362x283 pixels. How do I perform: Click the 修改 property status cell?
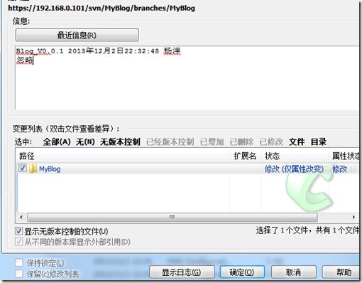[339, 169]
